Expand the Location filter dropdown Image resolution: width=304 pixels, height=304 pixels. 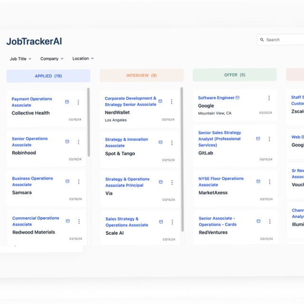83,58
